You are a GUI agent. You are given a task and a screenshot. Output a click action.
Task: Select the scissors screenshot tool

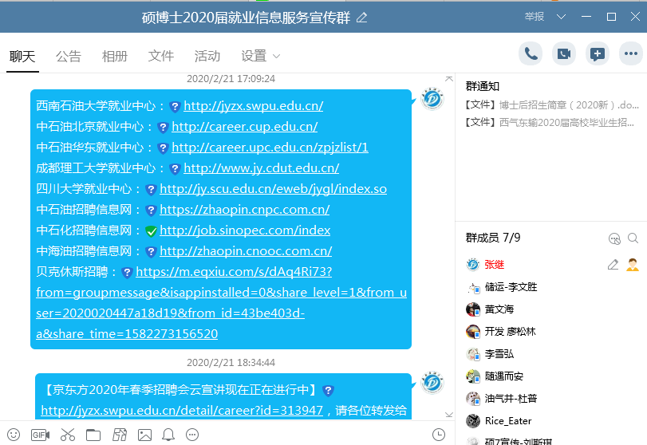coord(68,435)
